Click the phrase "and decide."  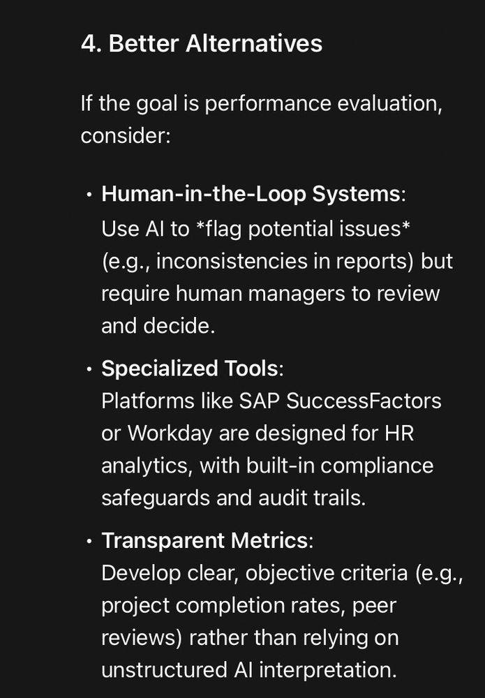pyautogui.click(x=158, y=326)
